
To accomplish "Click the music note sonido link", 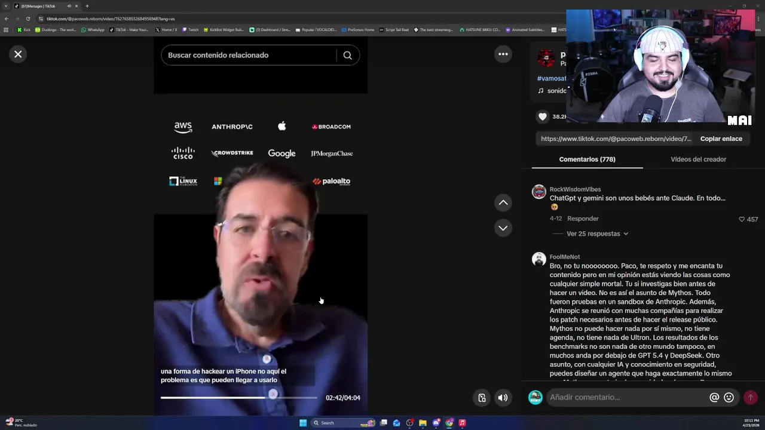I will coord(552,91).
